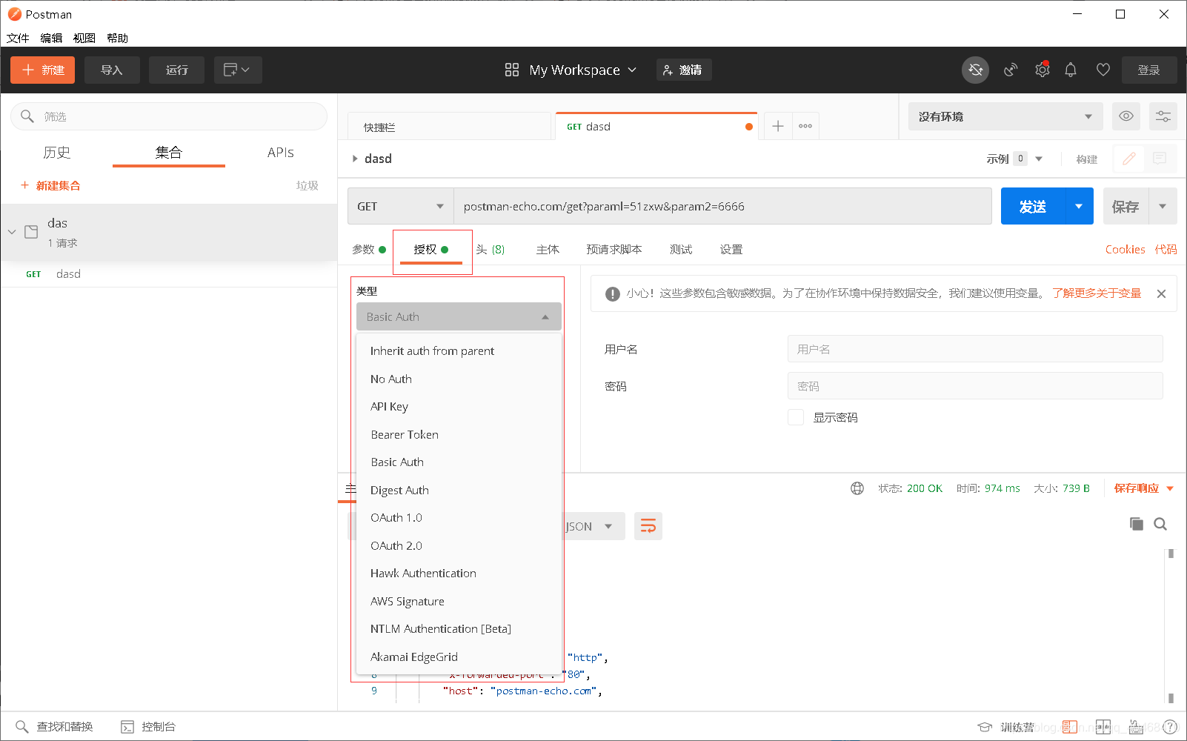
Task: Open the File menu
Action: click(x=18, y=38)
